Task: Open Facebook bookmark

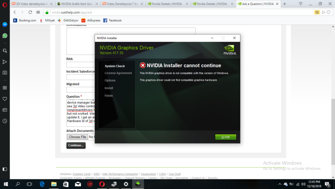Action: point(112,21)
